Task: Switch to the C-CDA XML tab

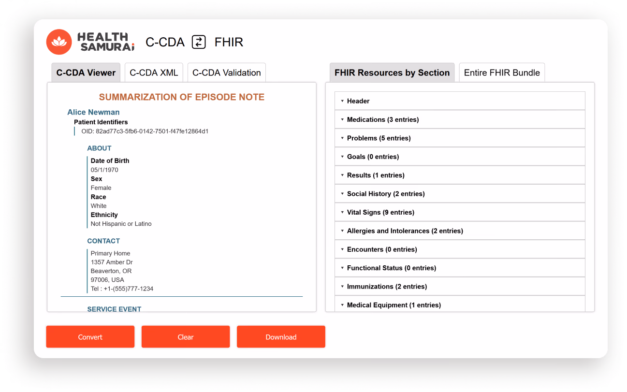Action: tap(154, 73)
